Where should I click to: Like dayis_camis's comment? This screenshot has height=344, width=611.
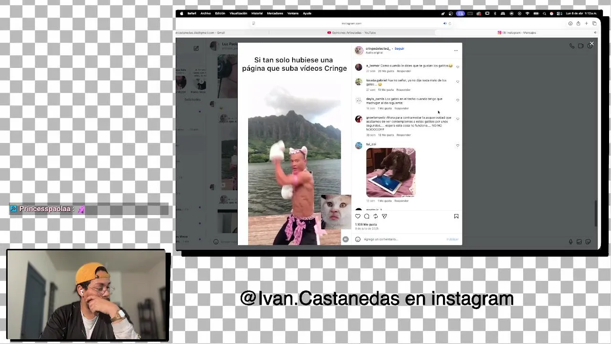[x=458, y=100]
